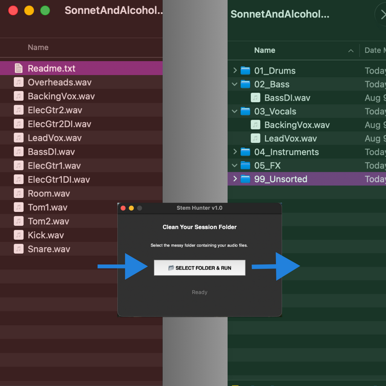The width and height of the screenshot is (386, 386).
Task: Expand the 04_Instruments folder
Action: point(235,152)
